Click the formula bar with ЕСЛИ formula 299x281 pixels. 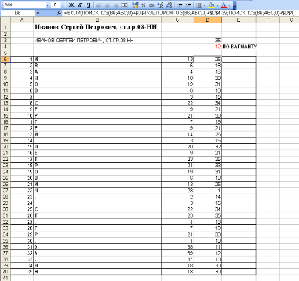pos(181,13)
